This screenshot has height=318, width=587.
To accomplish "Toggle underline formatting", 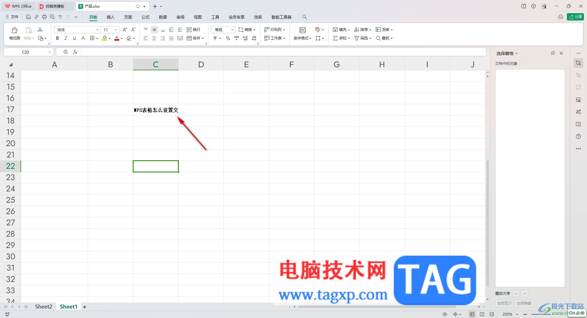I will point(74,38).
